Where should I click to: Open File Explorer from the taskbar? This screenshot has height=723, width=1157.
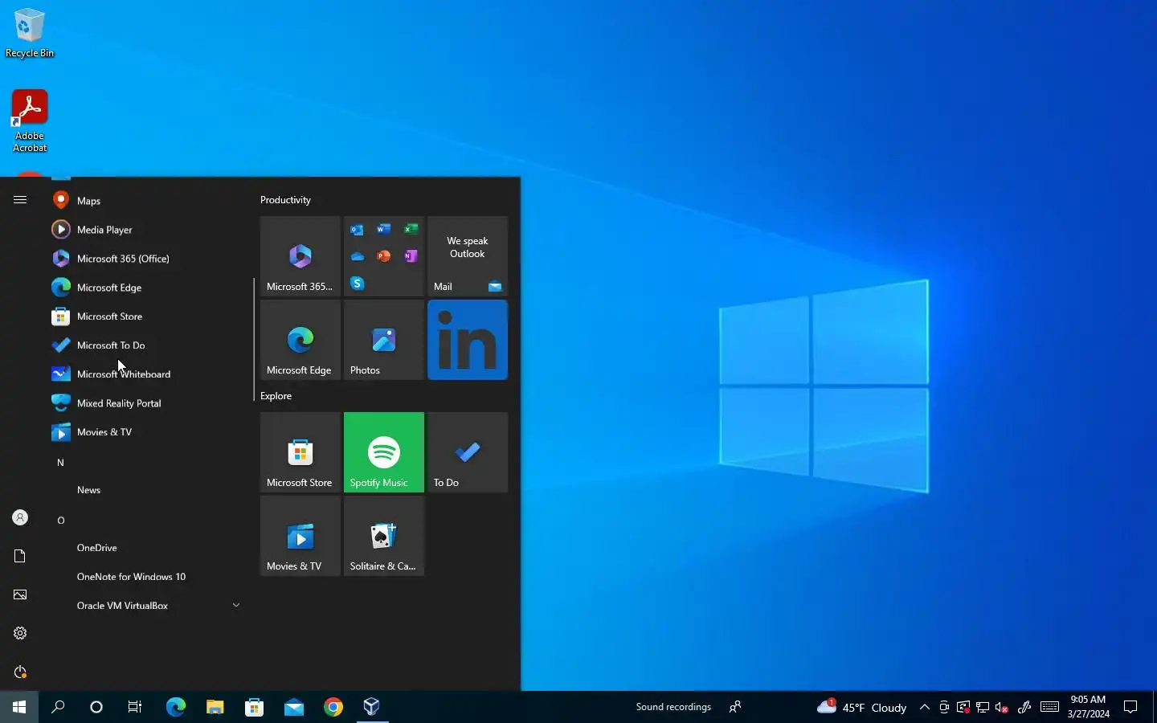click(x=215, y=707)
